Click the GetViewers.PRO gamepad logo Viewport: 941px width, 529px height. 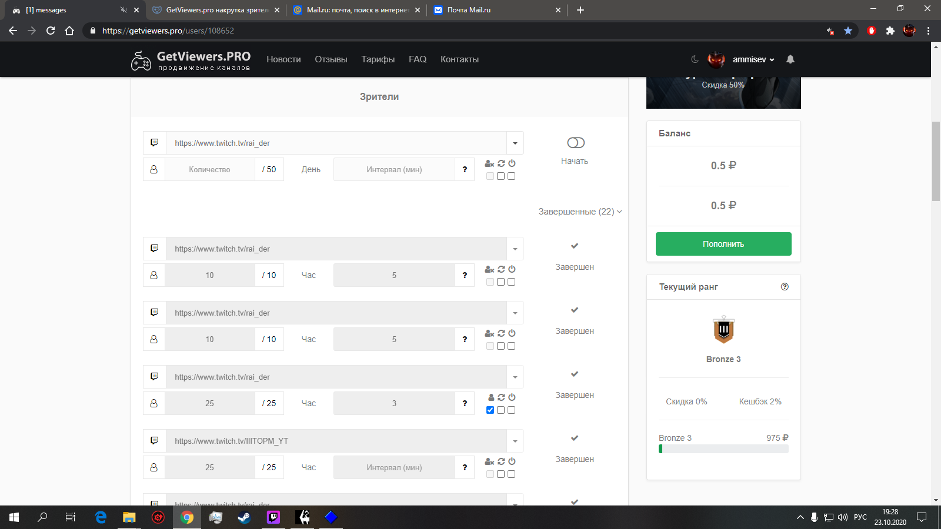(141, 61)
